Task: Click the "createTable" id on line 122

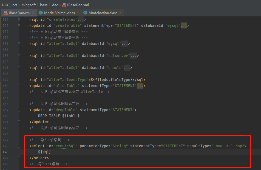Action: point(68,25)
